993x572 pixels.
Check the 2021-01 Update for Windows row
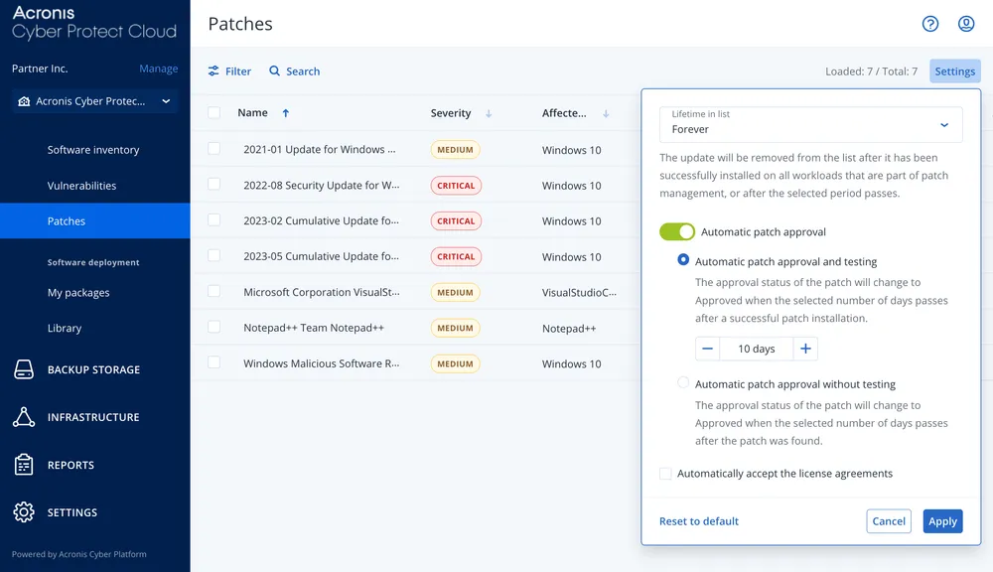(214, 148)
